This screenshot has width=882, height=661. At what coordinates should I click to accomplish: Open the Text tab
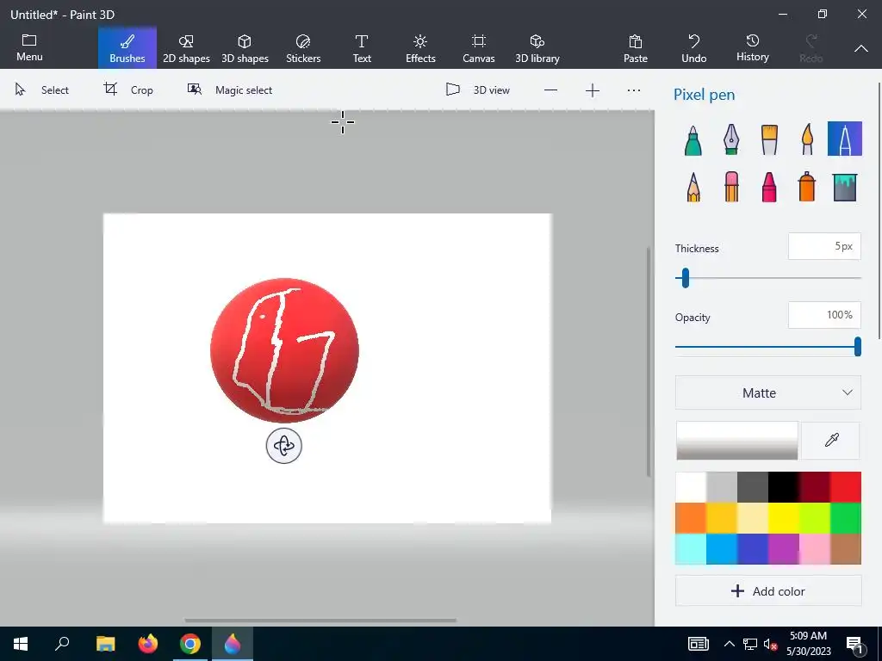(x=362, y=48)
